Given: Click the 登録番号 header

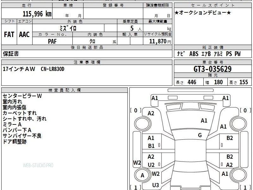Looking at the screenshot, I should click(113, 5).
